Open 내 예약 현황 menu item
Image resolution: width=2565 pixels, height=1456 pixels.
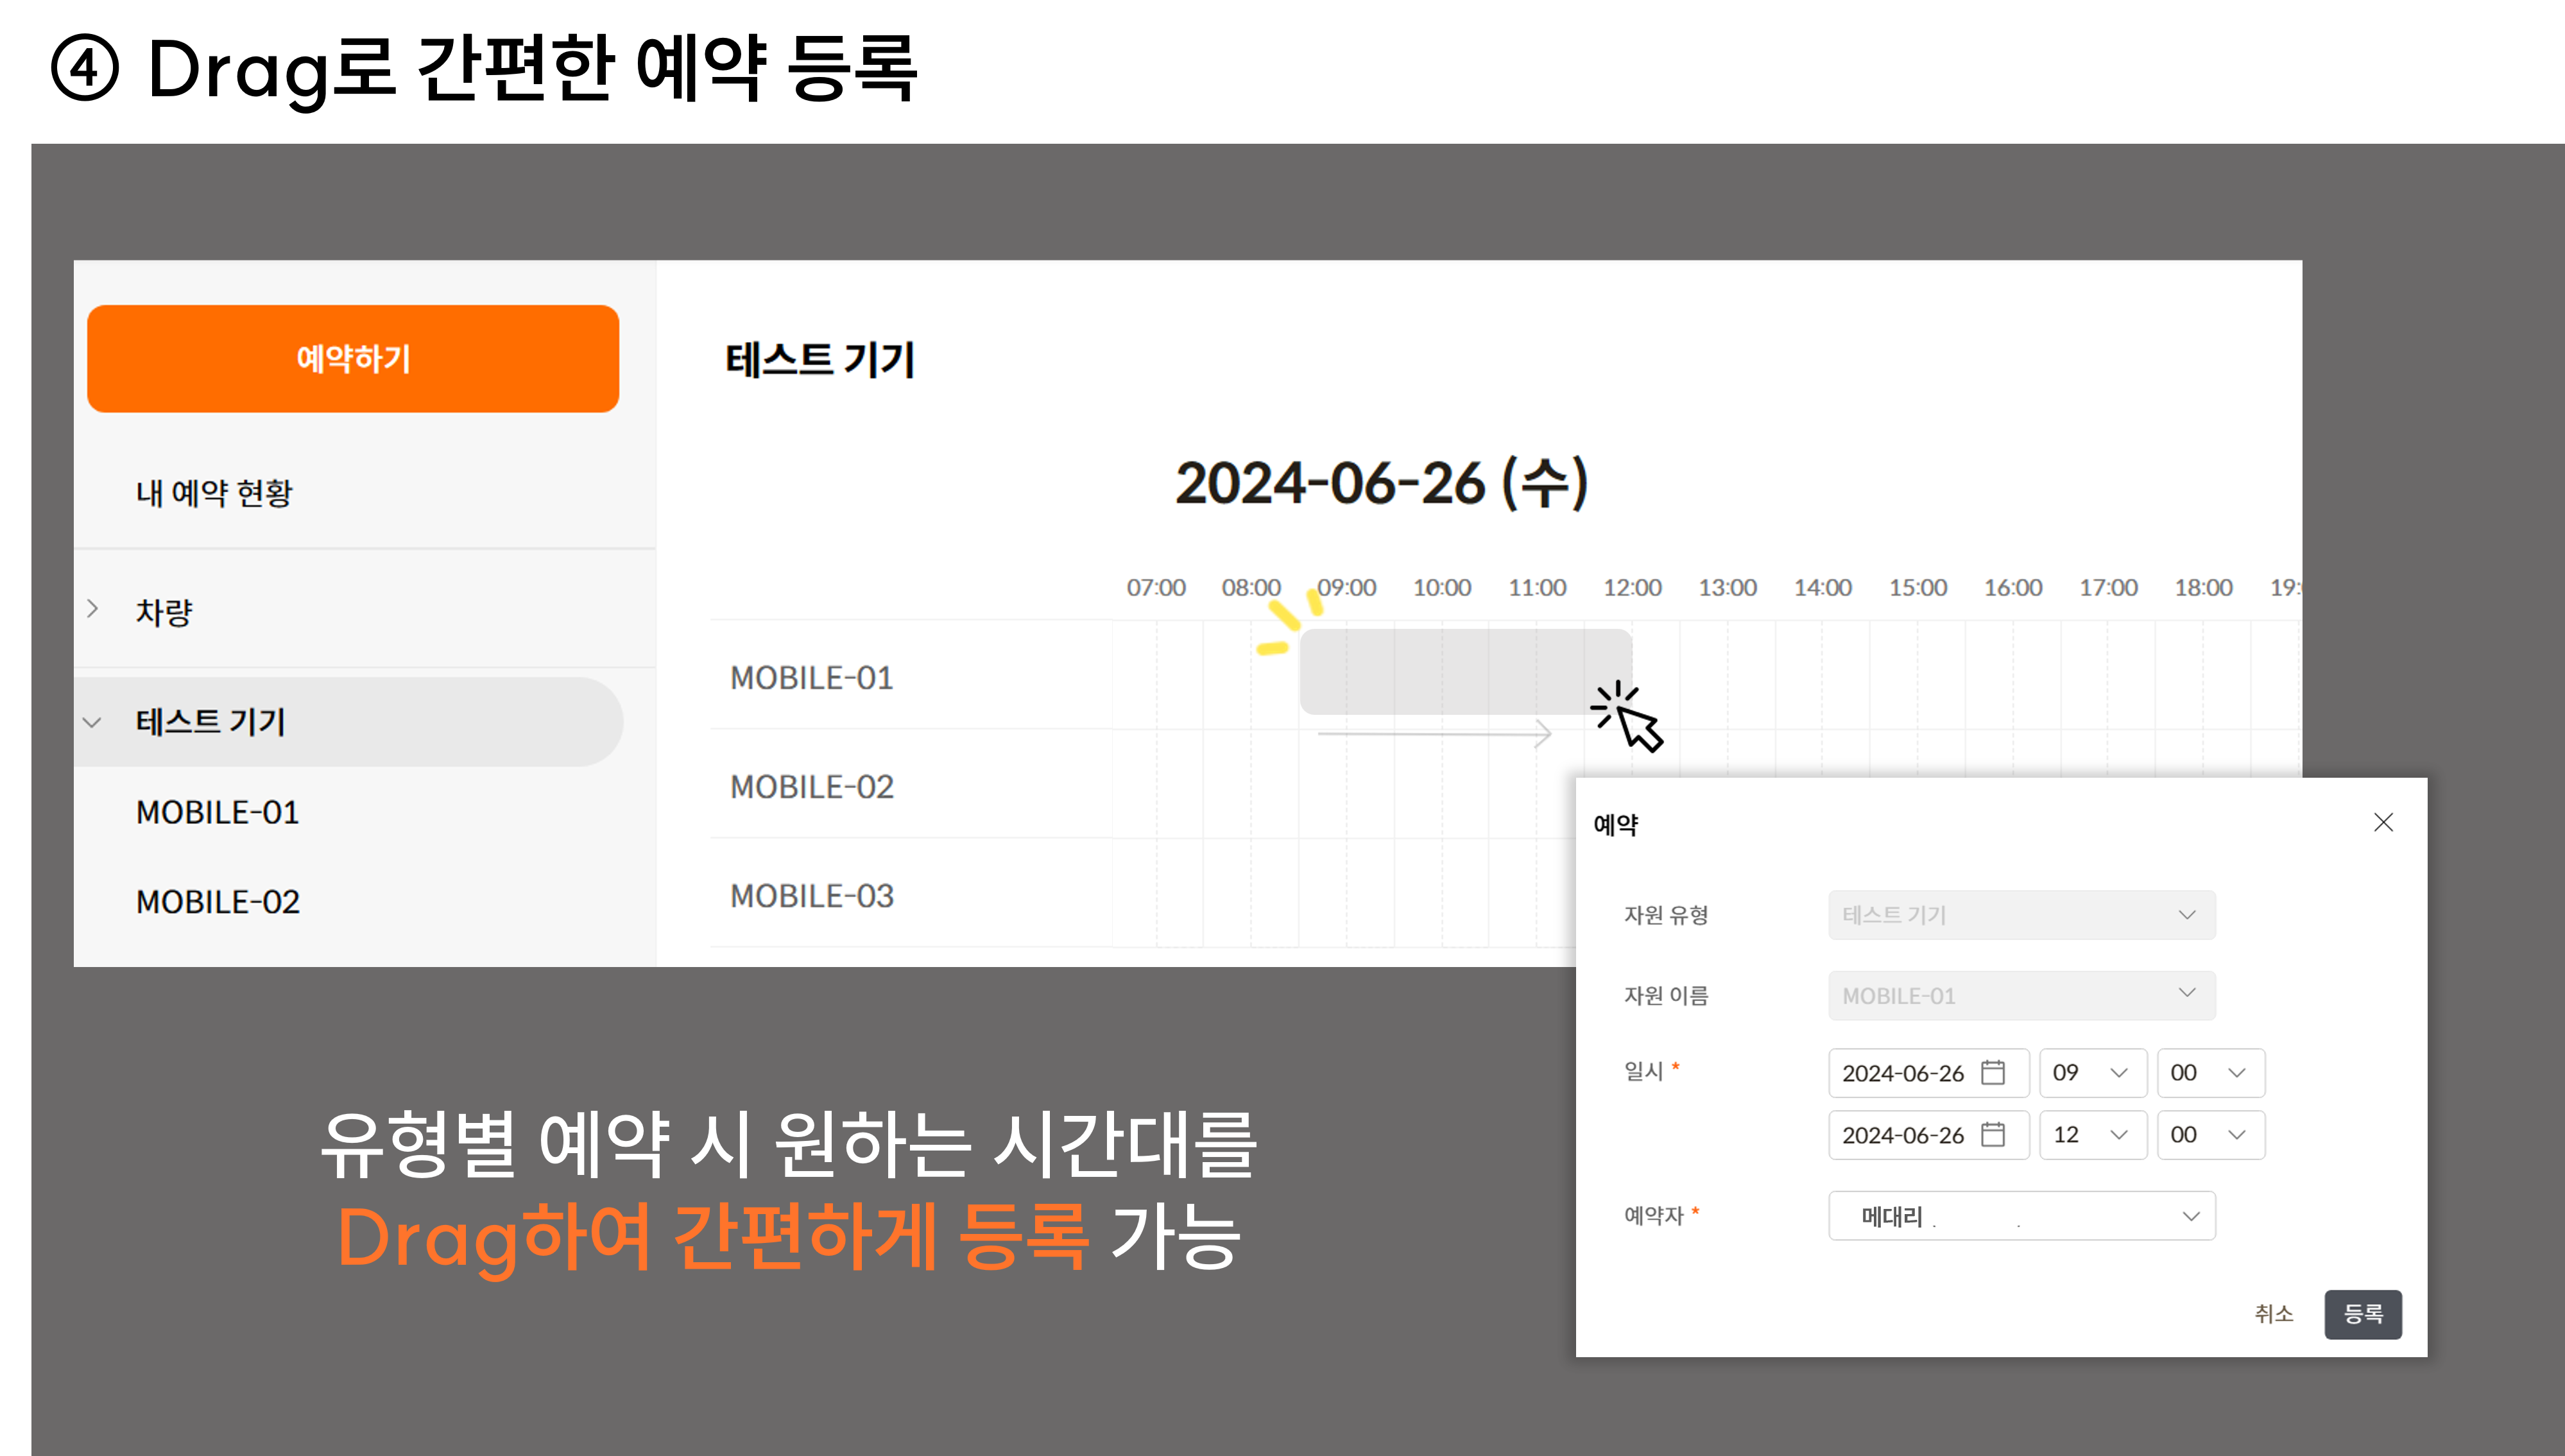click(x=214, y=492)
